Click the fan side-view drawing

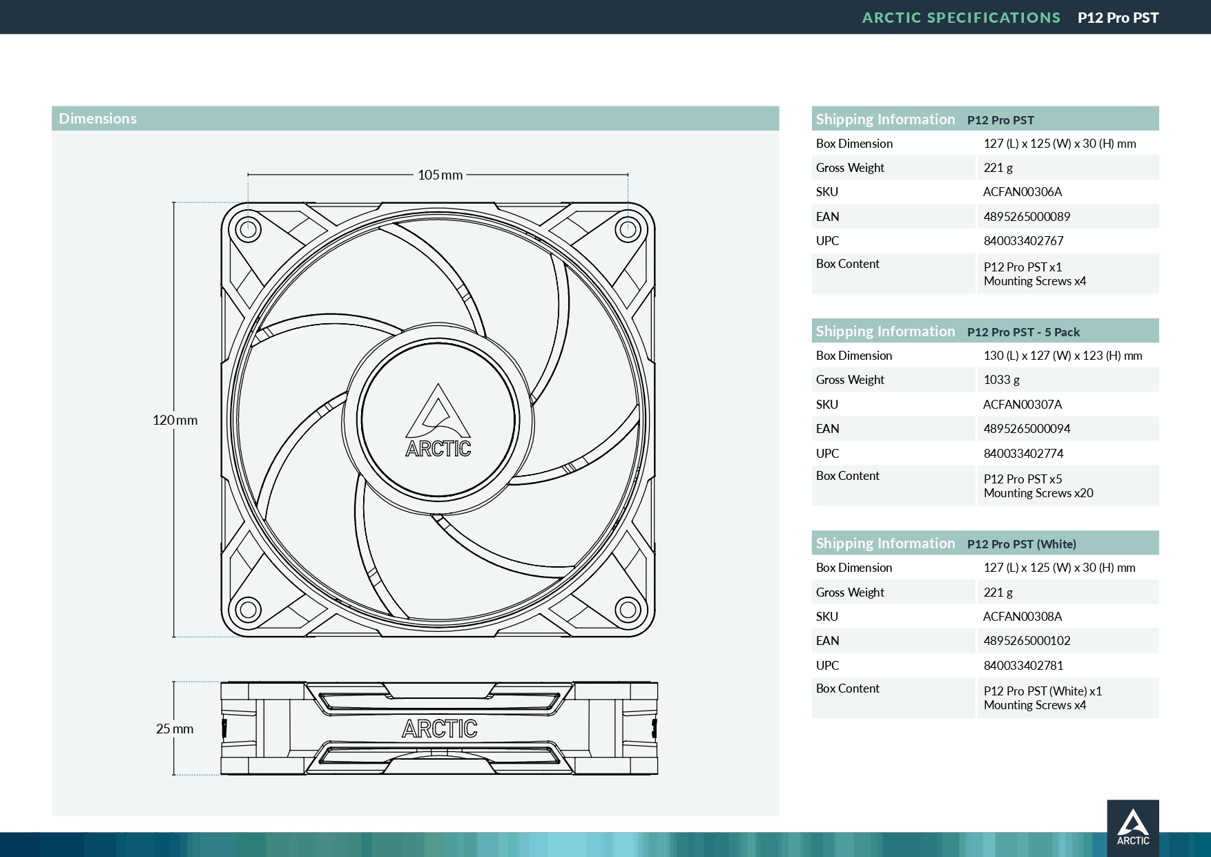tap(439, 729)
